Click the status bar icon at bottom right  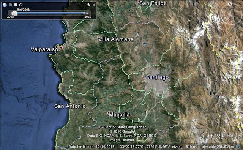coord(238,147)
